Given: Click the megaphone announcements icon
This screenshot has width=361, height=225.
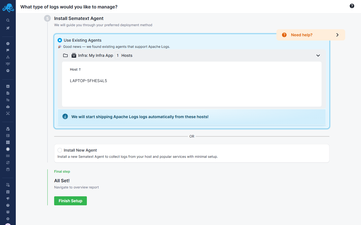Looking at the screenshot, I should (x=8, y=198).
